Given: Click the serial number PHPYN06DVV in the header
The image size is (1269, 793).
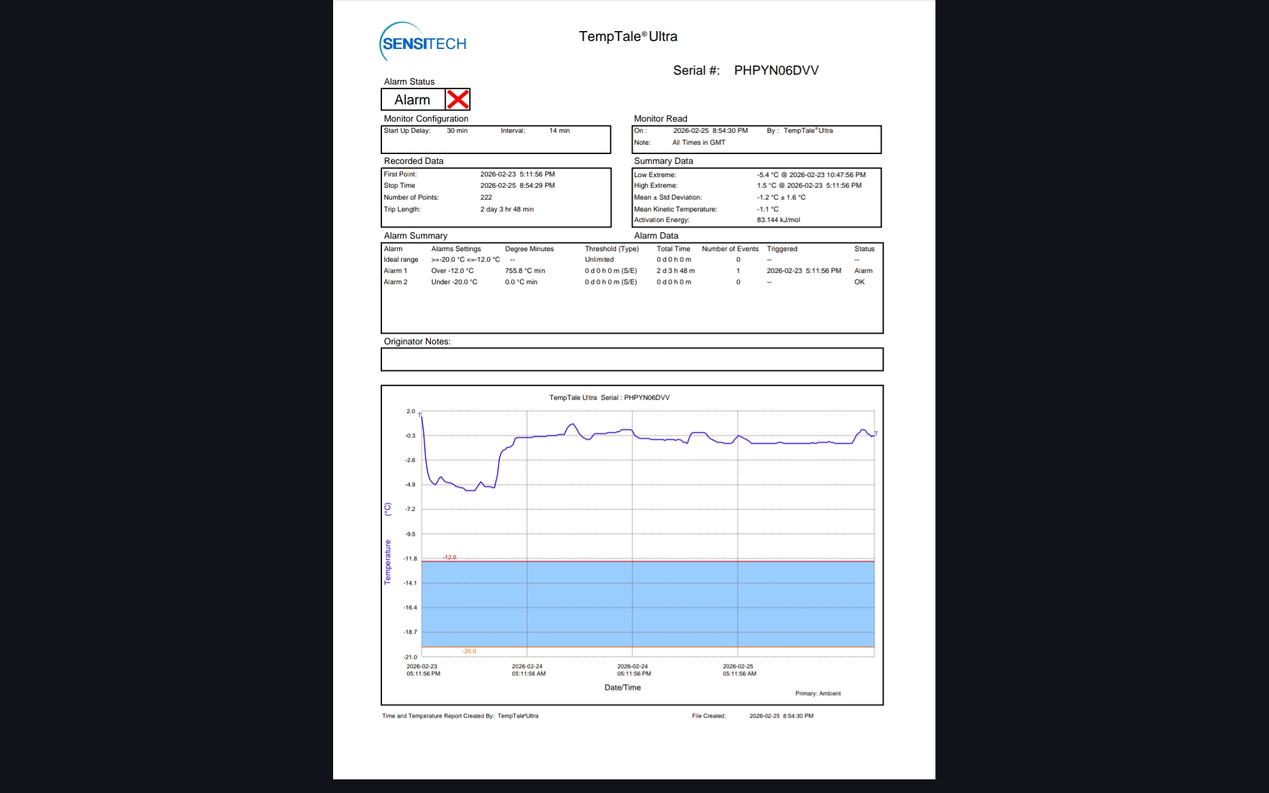Looking at the screenshot, I should 776,71.
